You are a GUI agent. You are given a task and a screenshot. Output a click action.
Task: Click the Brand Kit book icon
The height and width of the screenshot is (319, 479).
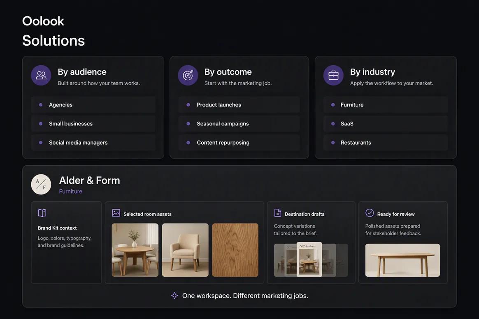[x=42, y=213]
